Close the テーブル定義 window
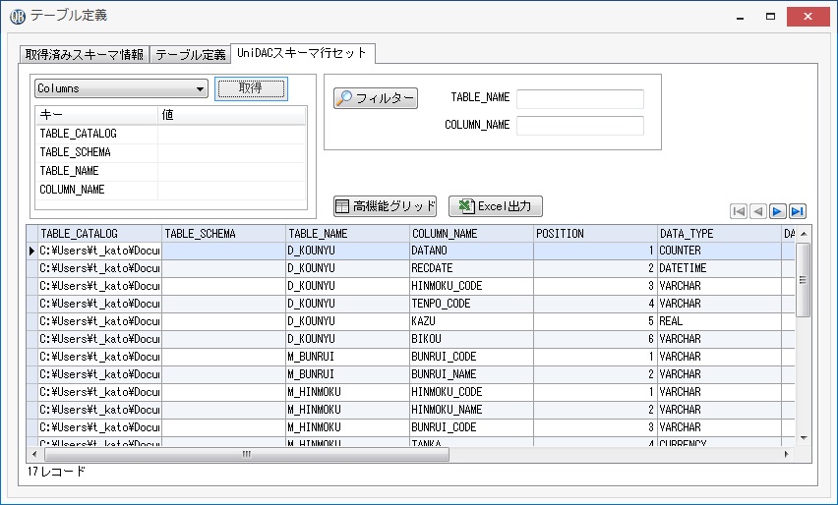 point(808,17)
